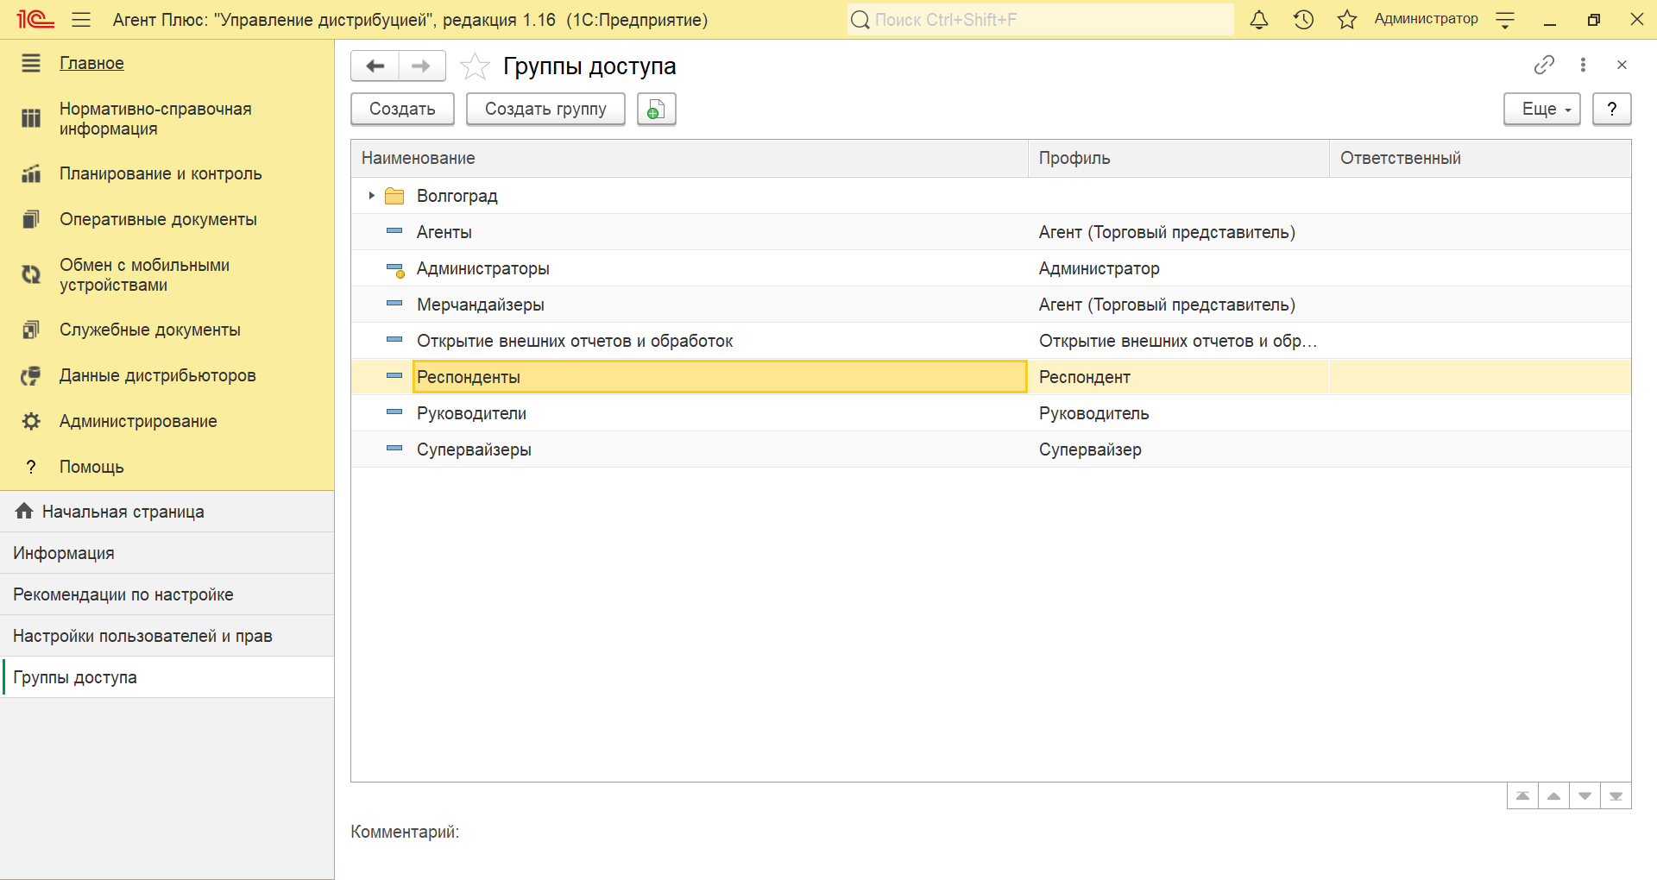This screenshot has width=1657, height=880.
Task: Select the Агенты row
Action: click(991, 232)
